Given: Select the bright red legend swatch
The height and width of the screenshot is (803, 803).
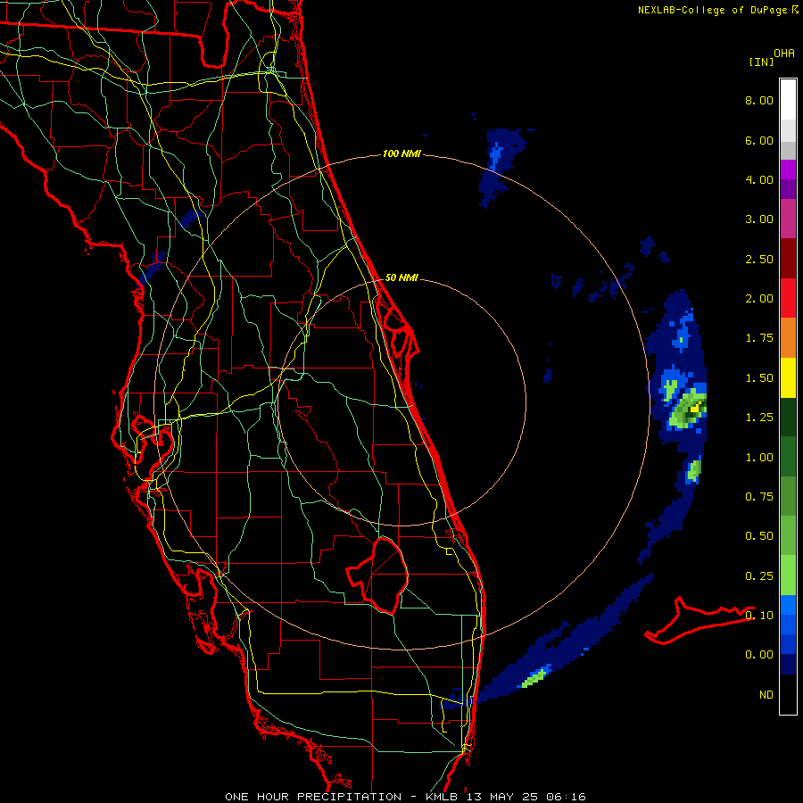Looking at the screenshot, I should [x=788, y=298].
